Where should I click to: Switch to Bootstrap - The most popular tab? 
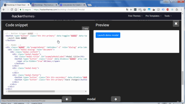tap(44, 5)
